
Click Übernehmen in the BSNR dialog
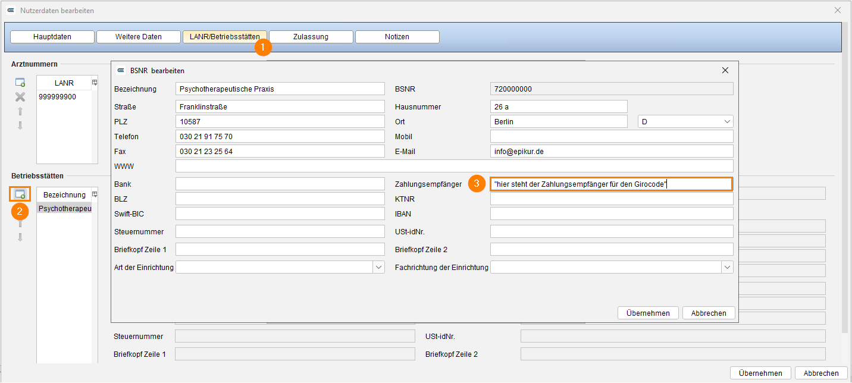click(x=648, y=313)
